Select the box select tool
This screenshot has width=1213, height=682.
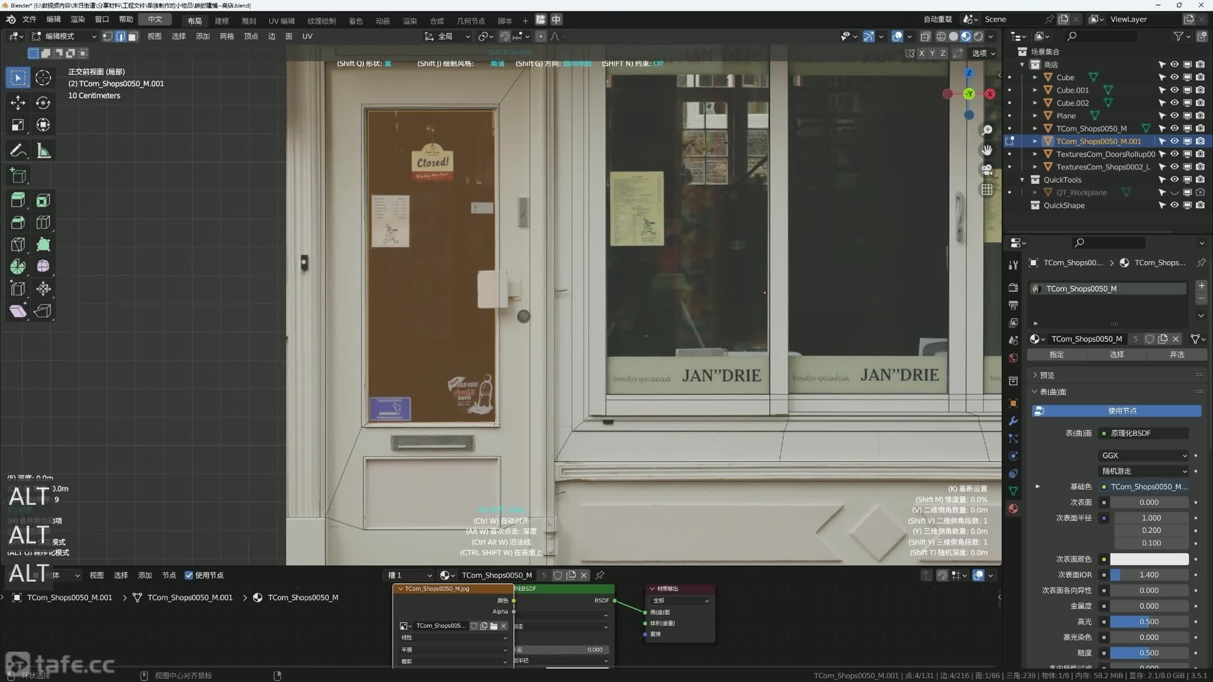[18, 78]
